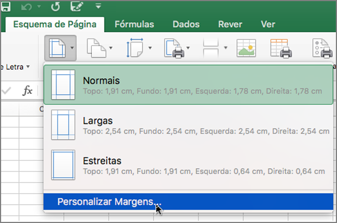Click the Estreitas margin preview thumbnail
The width and height of the screenshot is (337, 223).
coord(63,165)
